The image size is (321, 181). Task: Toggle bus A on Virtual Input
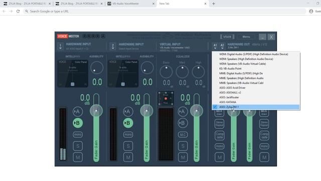pos(183,112)
